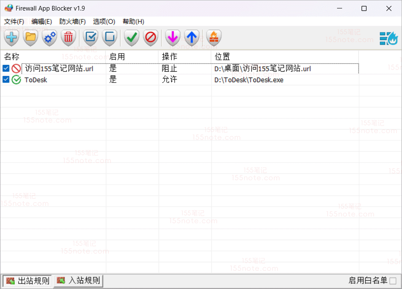The image size is (402, 289).
Task: Open advanced firewall rules with blue flame icon
Action: coord(388,37)
